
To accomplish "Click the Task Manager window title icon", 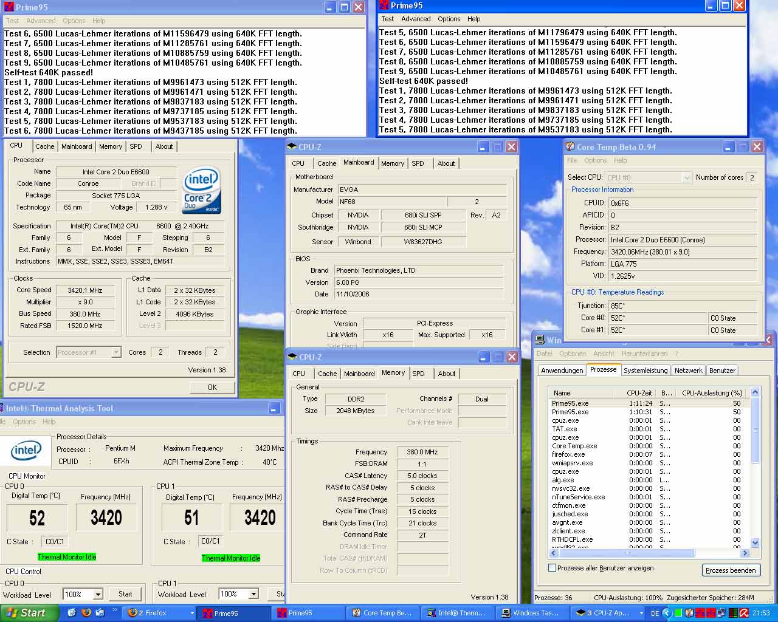I will 540,340.
